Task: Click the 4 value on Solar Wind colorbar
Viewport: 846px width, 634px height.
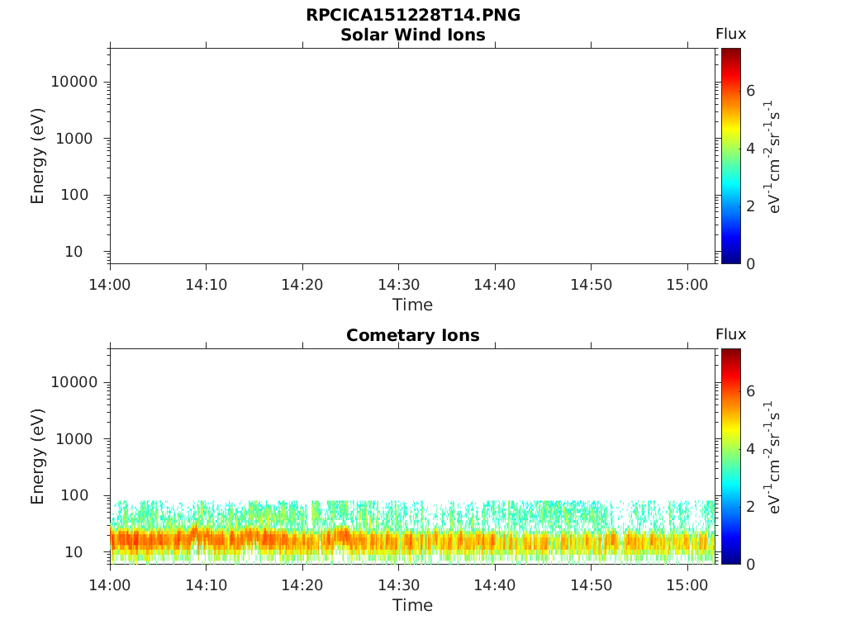Action: tap(750, 149)
